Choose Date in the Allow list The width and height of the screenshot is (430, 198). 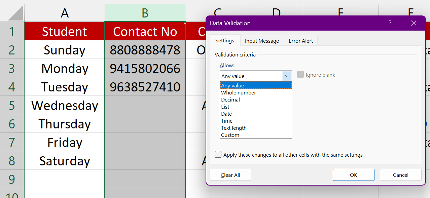click(x=226, y=114)
